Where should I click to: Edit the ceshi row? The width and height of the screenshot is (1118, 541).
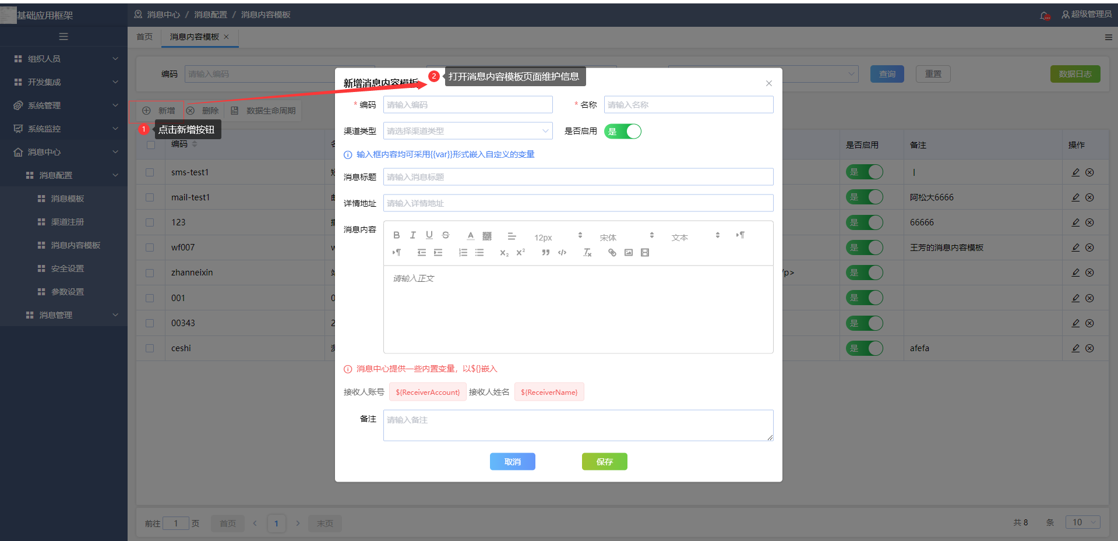(x=1075, y=348)
